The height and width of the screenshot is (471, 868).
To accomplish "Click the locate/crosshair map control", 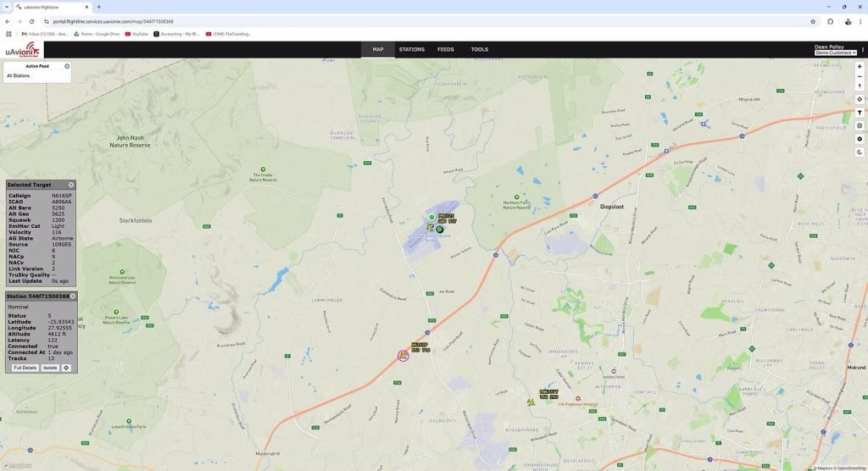I will point(860,99).
